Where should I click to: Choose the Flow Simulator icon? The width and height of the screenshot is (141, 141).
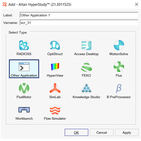(x=55, y=110)
